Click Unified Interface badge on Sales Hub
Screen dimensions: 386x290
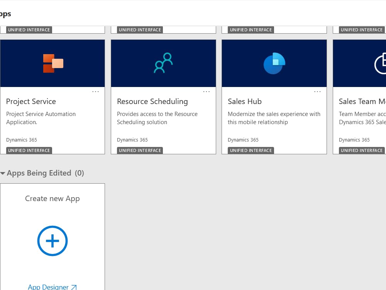251,150
